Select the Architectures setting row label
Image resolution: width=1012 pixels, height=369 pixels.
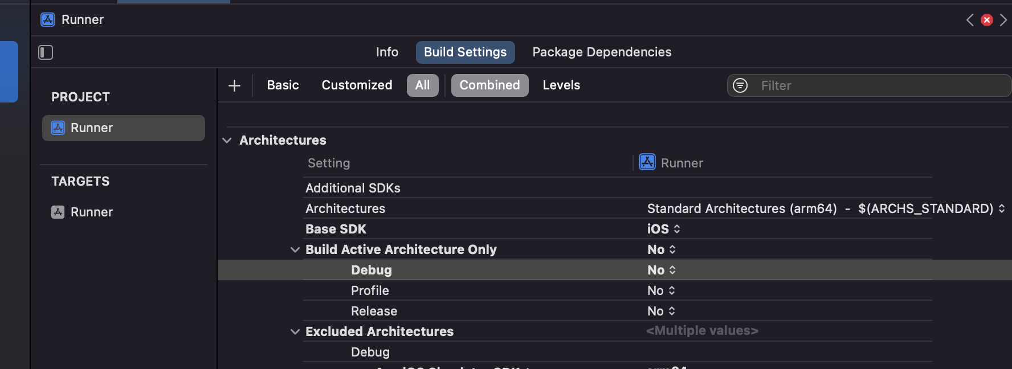pos(345,209)
